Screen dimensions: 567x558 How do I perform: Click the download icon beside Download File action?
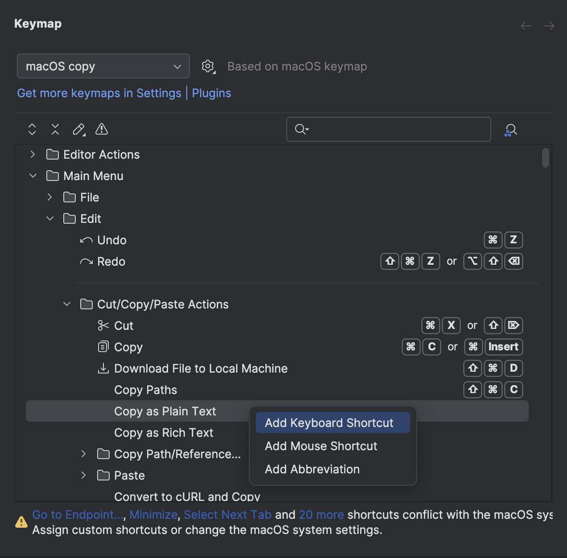[x=103, y=368]
